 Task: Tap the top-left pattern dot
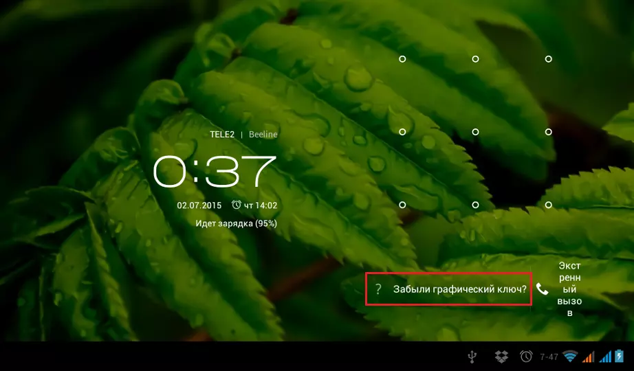click(402, 59)
